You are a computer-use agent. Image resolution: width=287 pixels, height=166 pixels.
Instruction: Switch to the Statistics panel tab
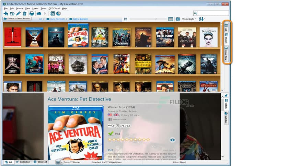[226, 118]
